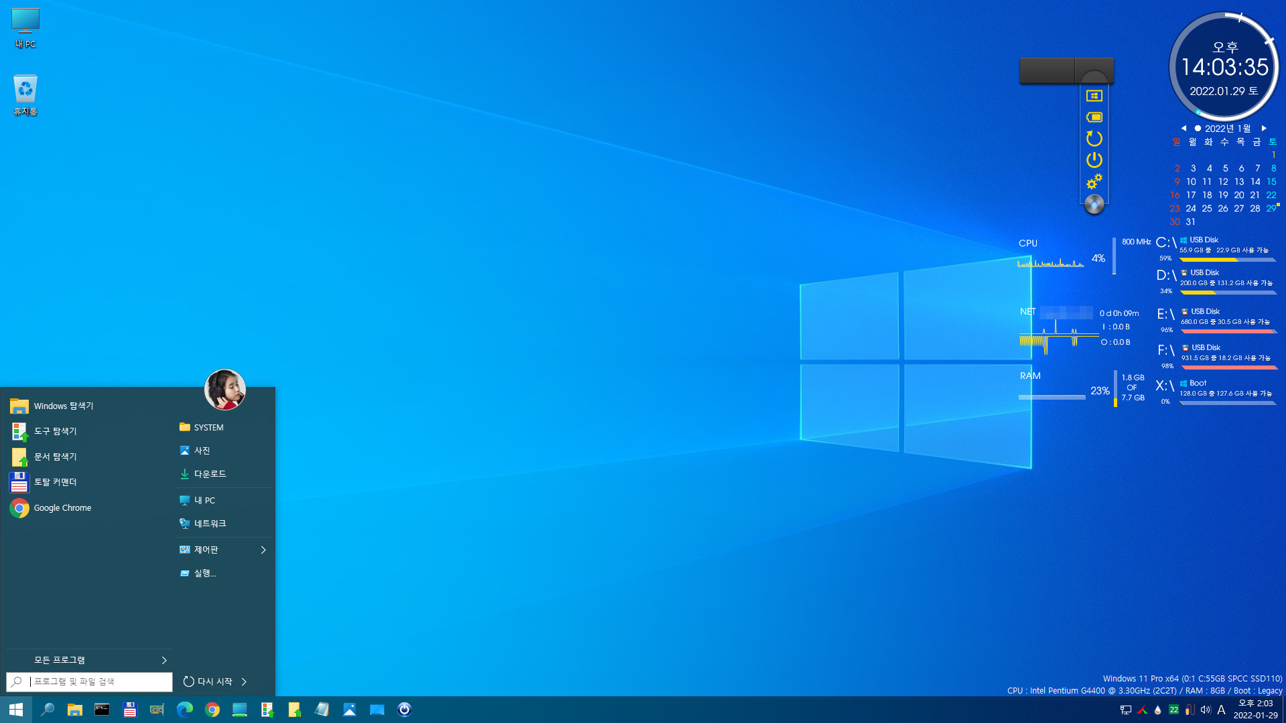The height and width of the screenshot is (723, 1286).
Task: Click the green 22 tray icon
Action: pyautogui.click(x=1173, y=710)
